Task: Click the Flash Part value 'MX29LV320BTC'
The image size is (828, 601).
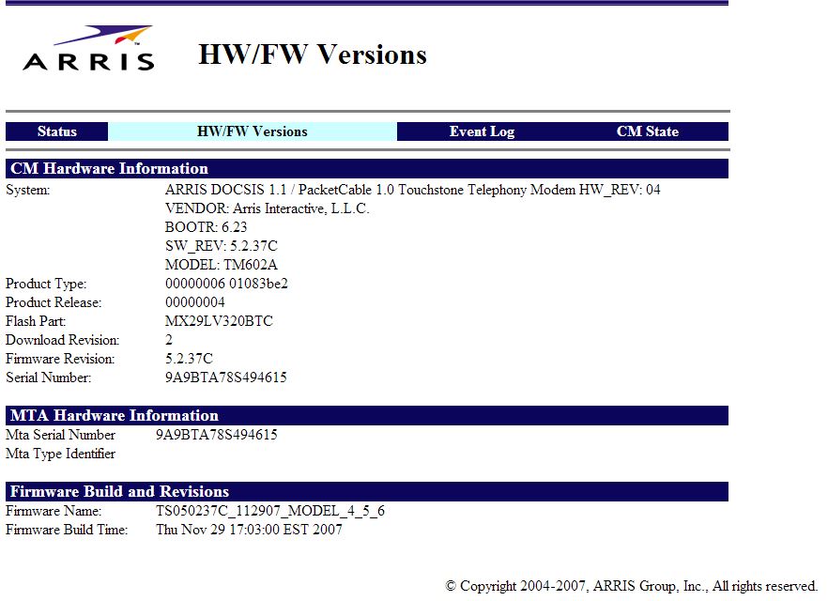Action: [219, 321]
